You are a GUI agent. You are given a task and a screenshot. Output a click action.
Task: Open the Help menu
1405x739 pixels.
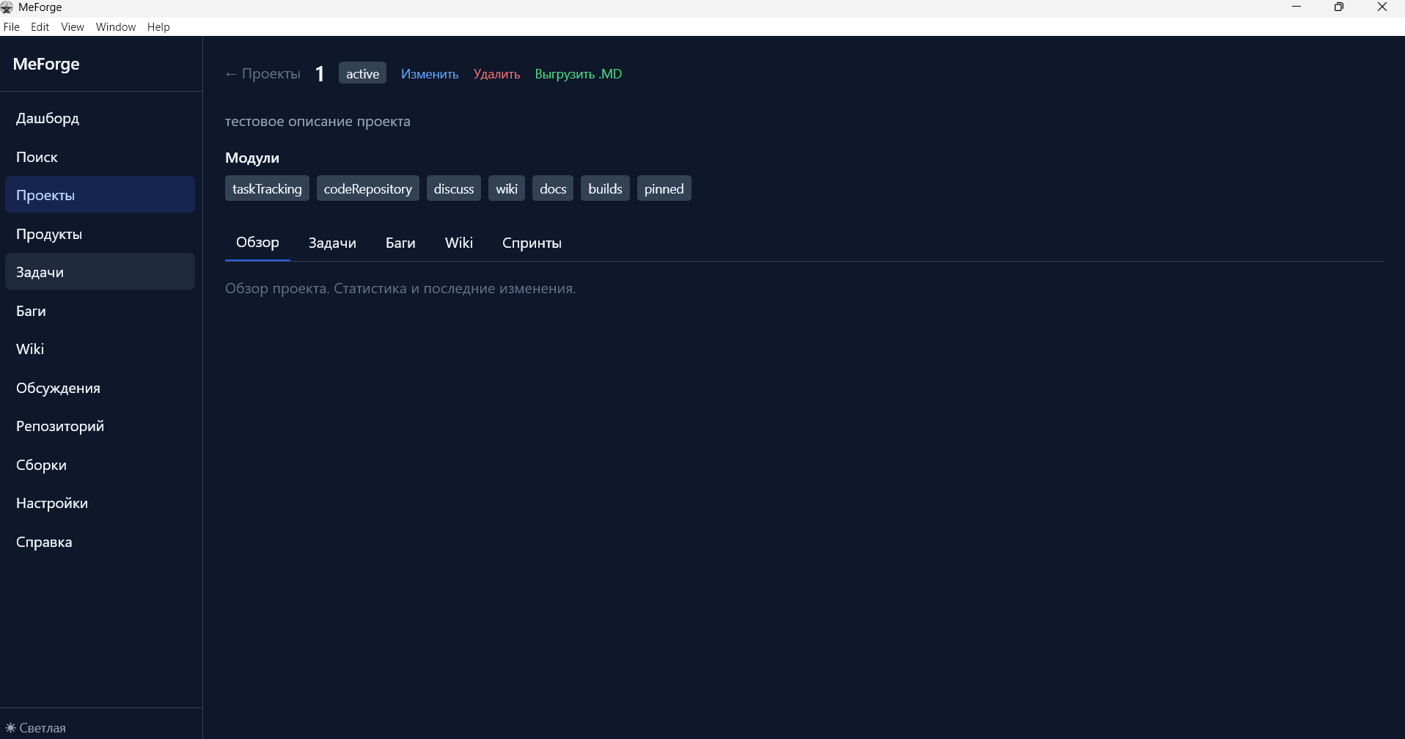(158, 27)
